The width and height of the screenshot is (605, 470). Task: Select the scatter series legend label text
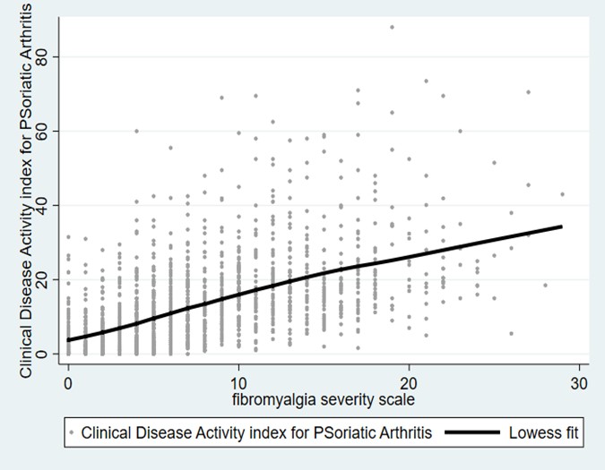(x=256, y=434)
